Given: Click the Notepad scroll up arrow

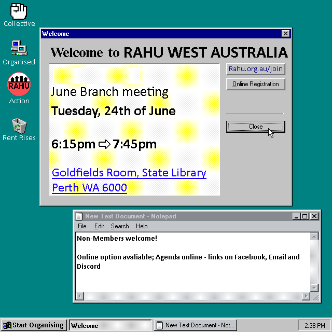Looking at the screenshot, I should coord(314,237).
